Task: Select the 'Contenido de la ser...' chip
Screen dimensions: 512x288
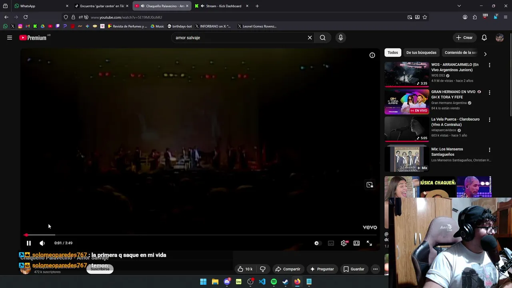Action: pyautogui.click(x=460, y=52)
